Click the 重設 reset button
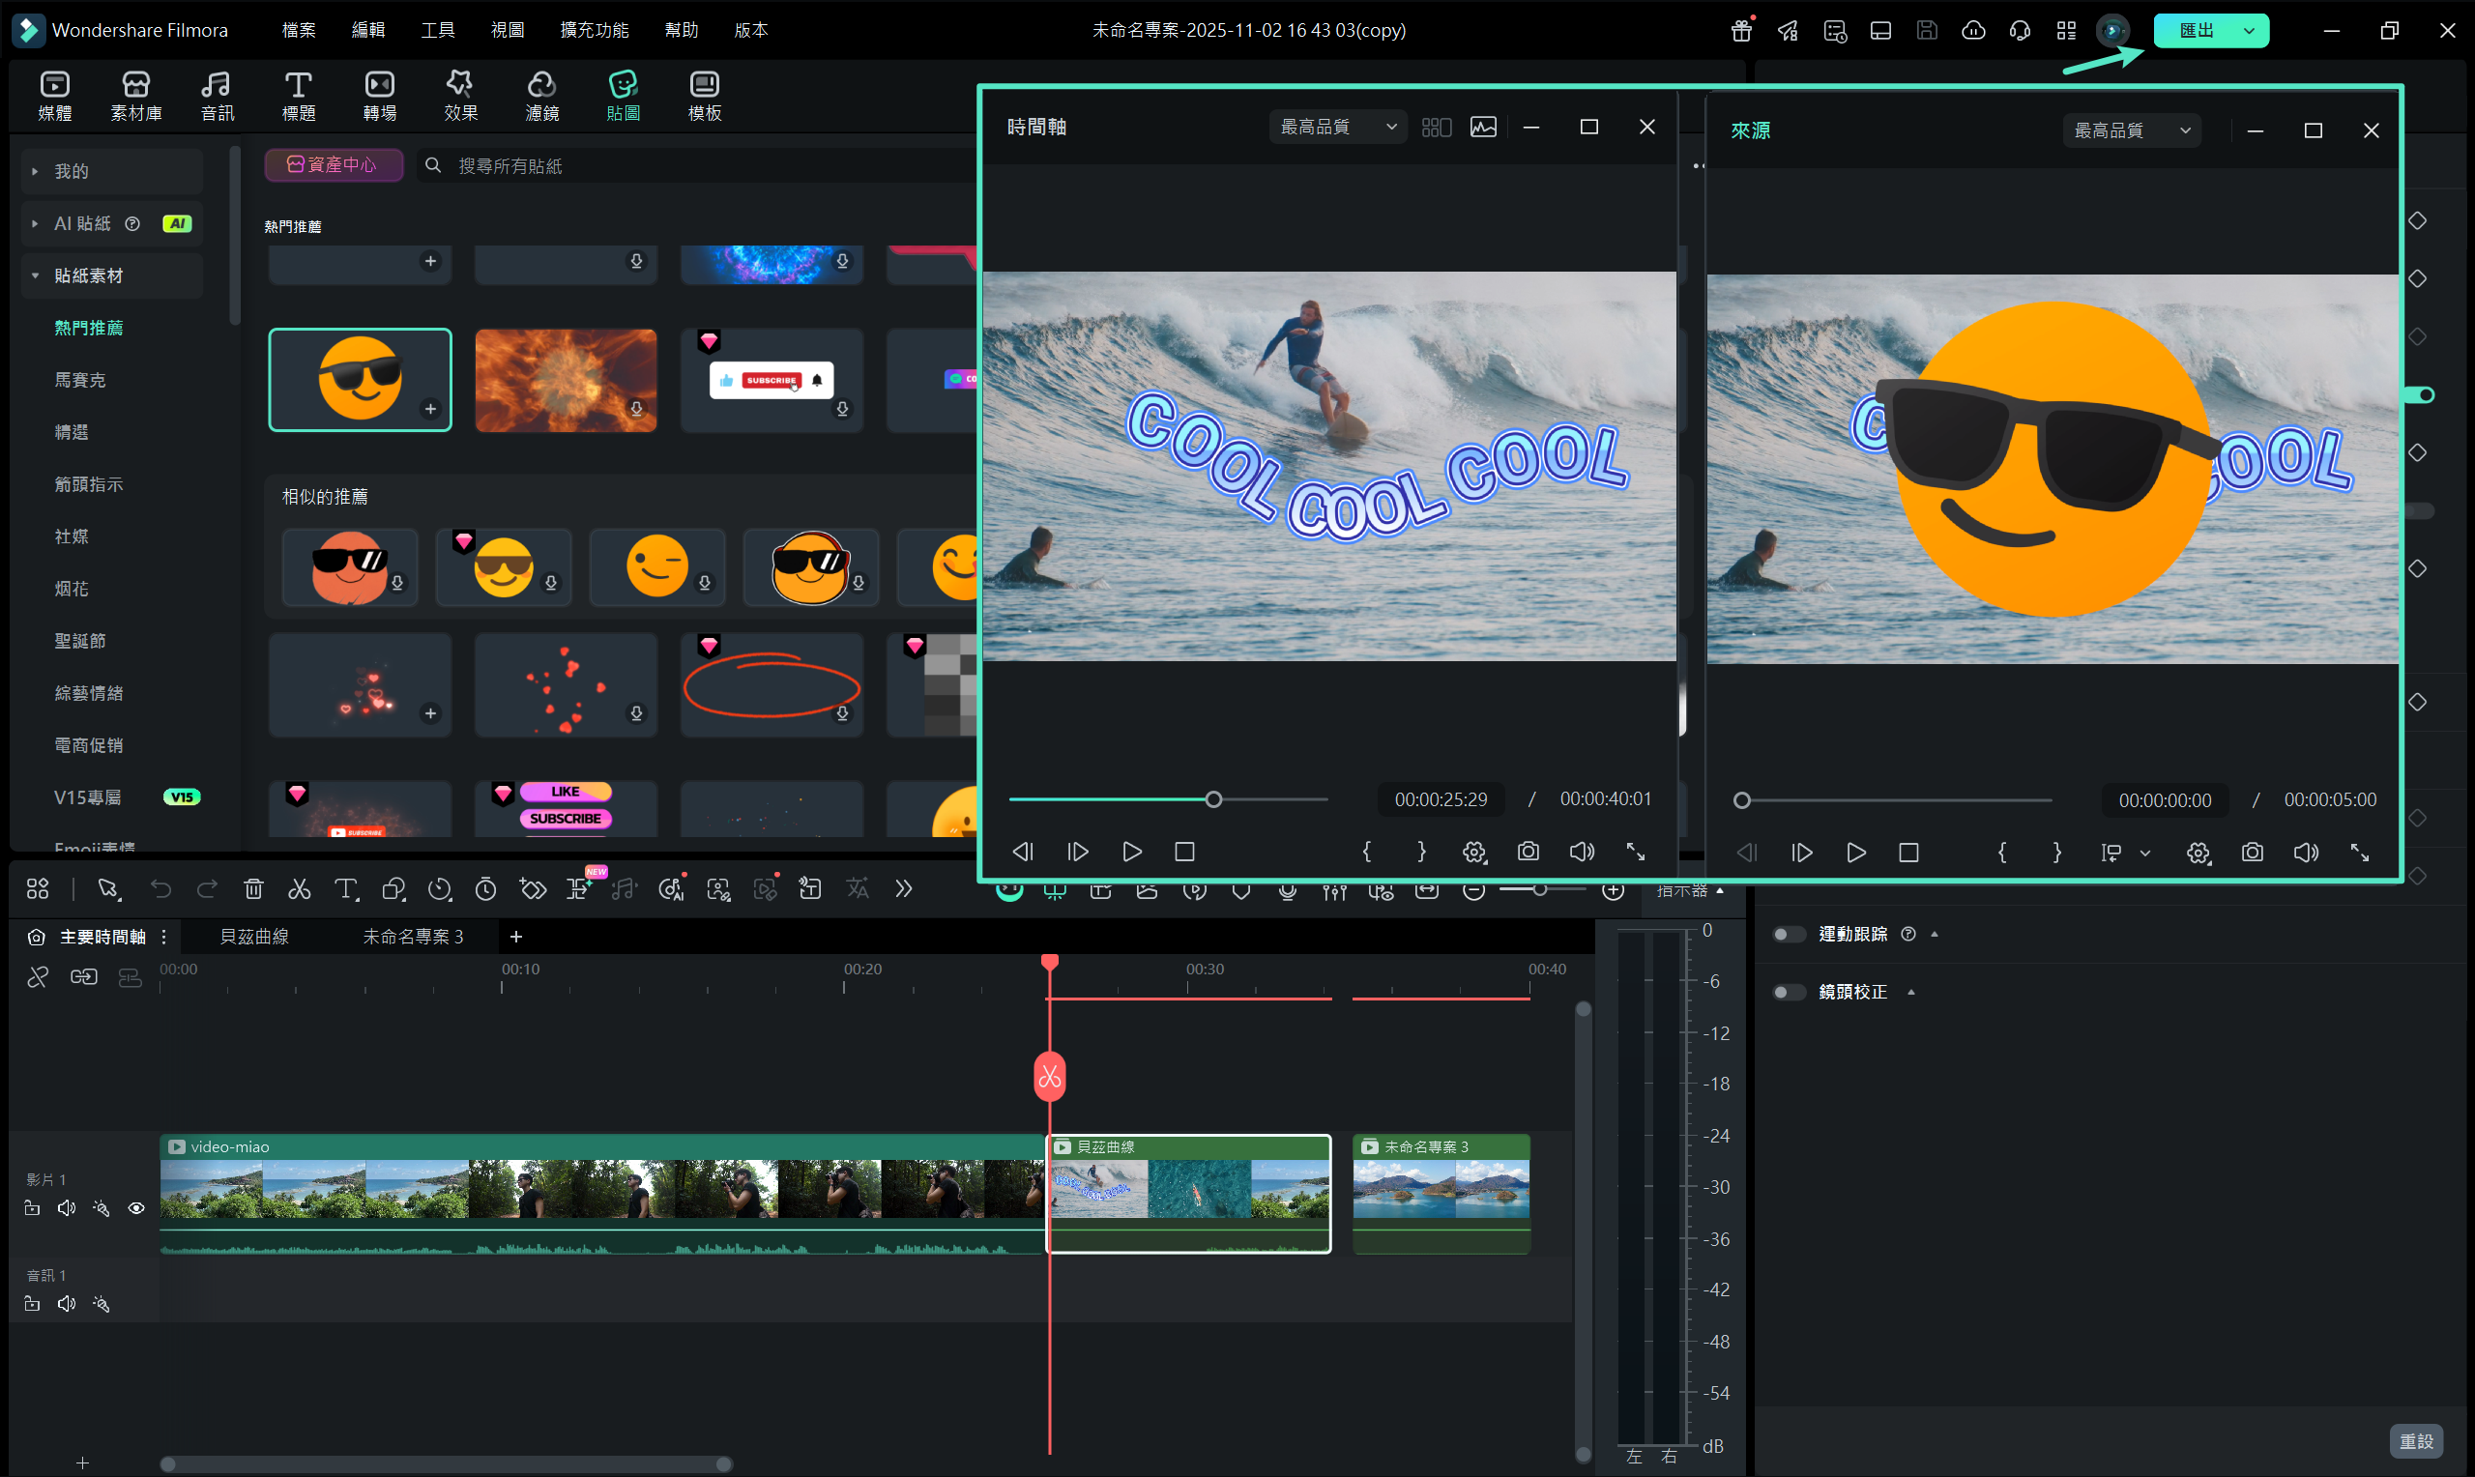 (x=2415, y=1440)
